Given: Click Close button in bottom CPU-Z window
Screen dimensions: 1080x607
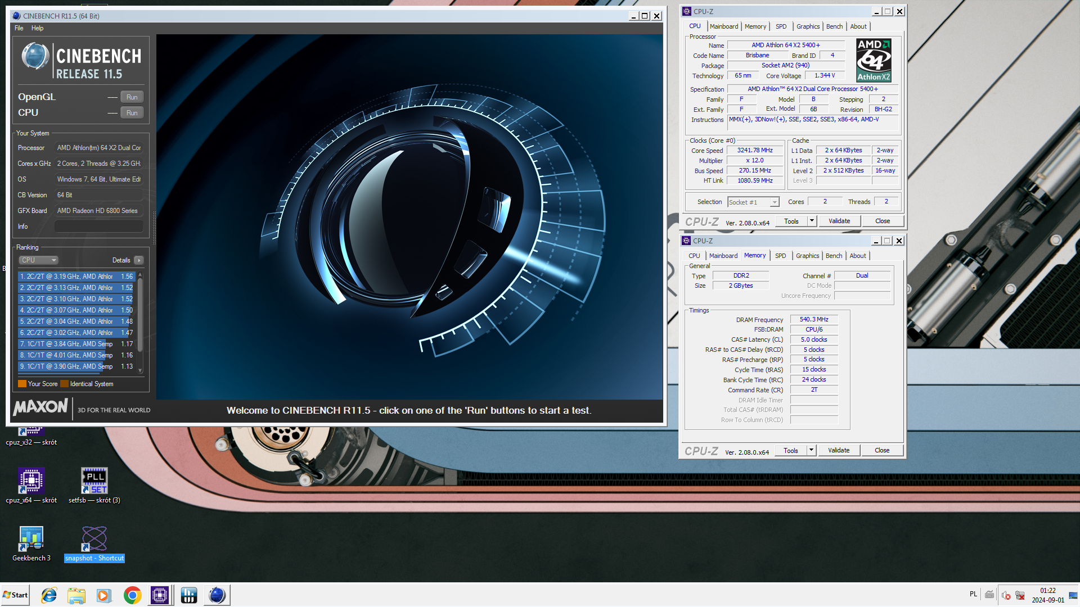Looking at the screenshot, I should pos(882,451).
